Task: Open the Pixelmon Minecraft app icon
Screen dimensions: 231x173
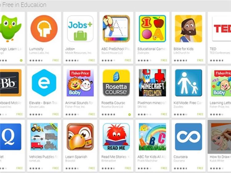Action: [x=152, y=83]
